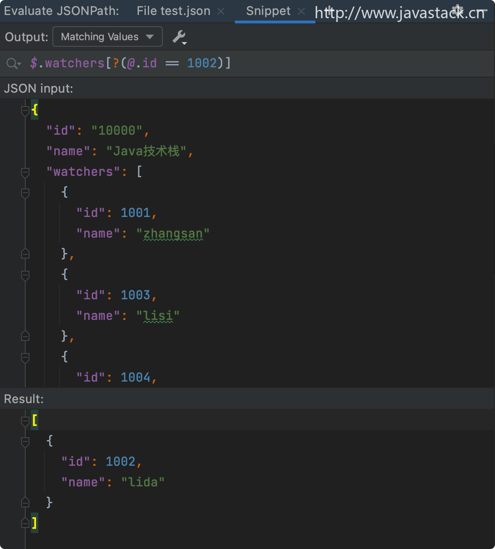The width and height of the screenshot is (495, 549).
Task: Click fold end marker of Result array
Action: coord(25,523)
